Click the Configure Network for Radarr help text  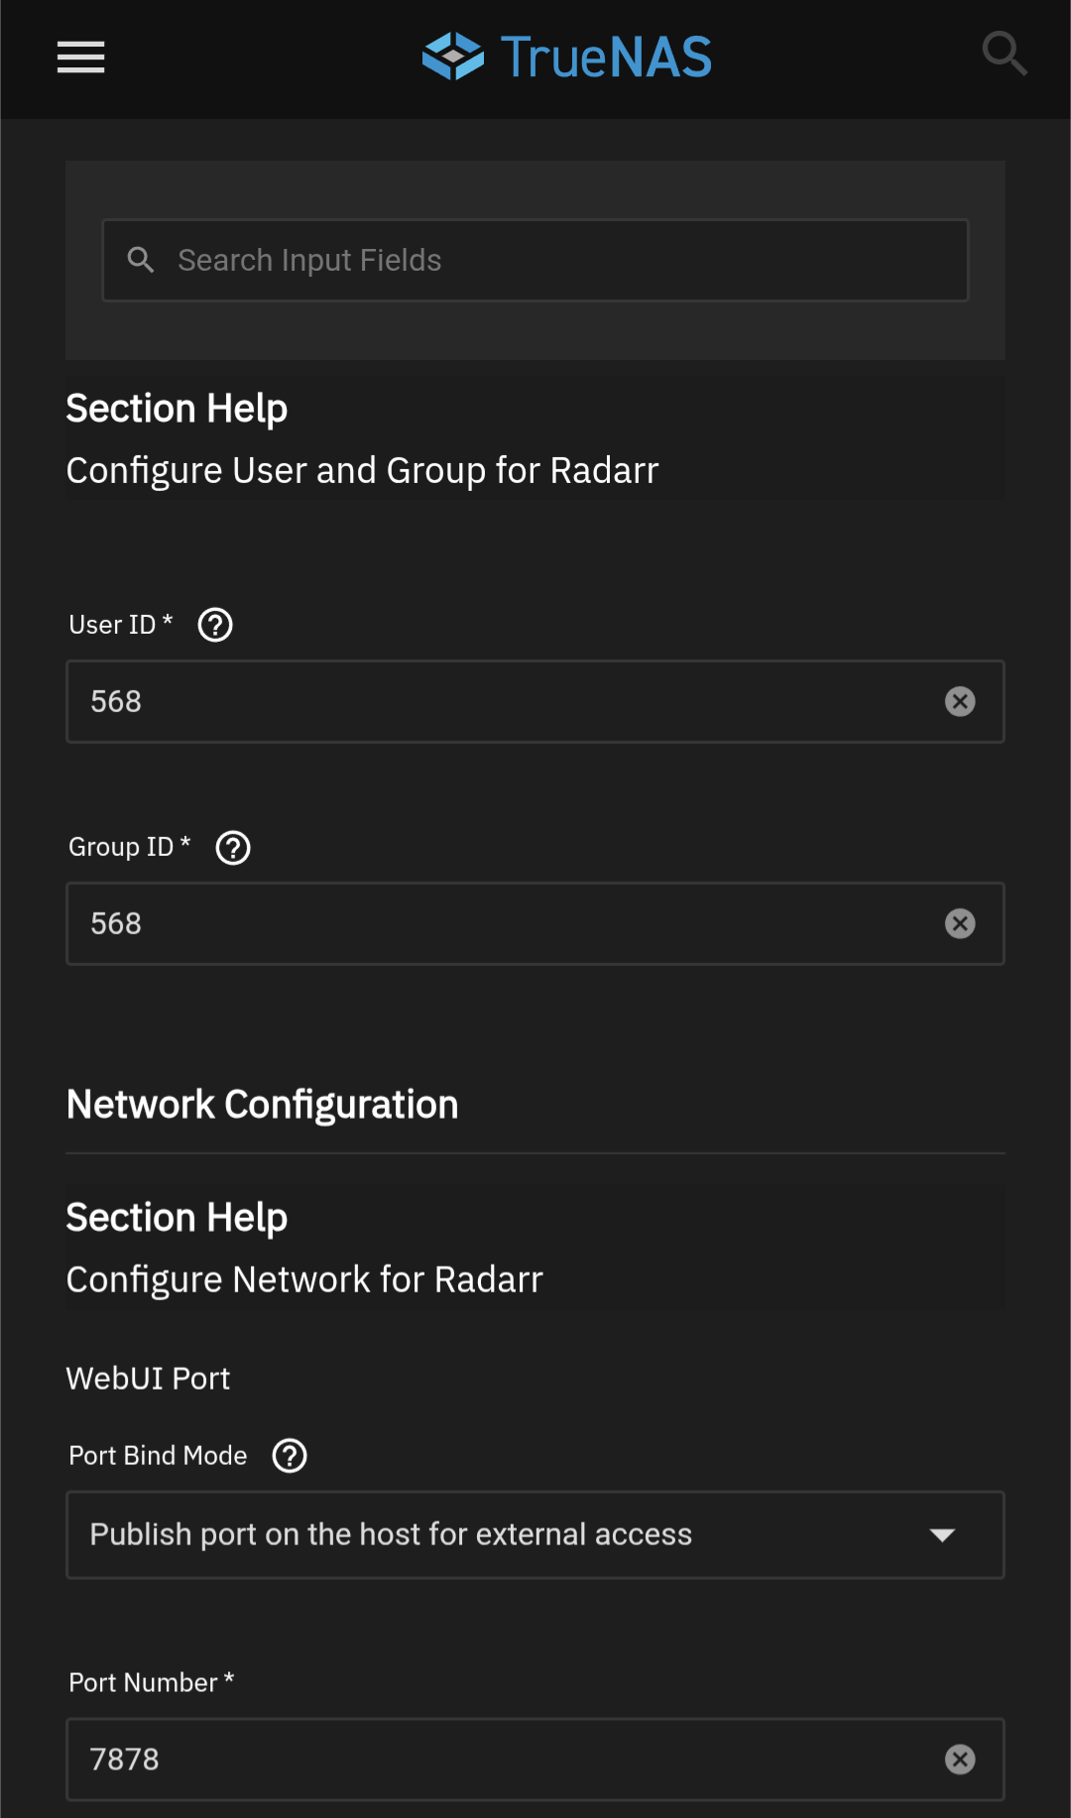click(304, 1279)
